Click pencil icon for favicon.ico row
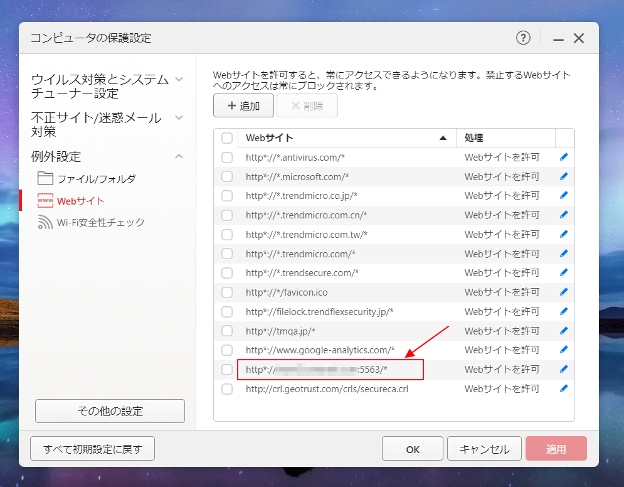624x487 pixels. [x=563, y=292]
